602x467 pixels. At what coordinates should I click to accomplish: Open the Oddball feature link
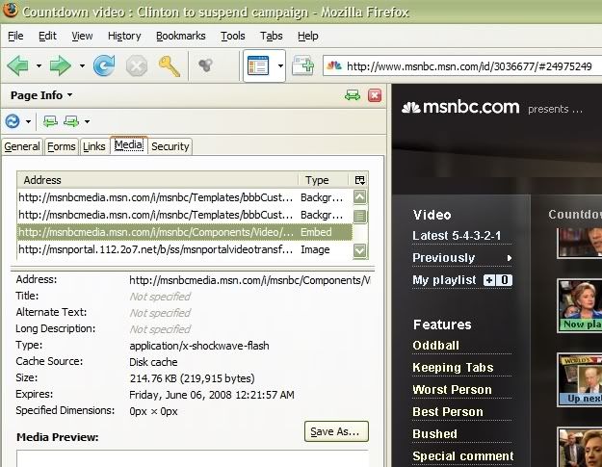coord(435,346)
